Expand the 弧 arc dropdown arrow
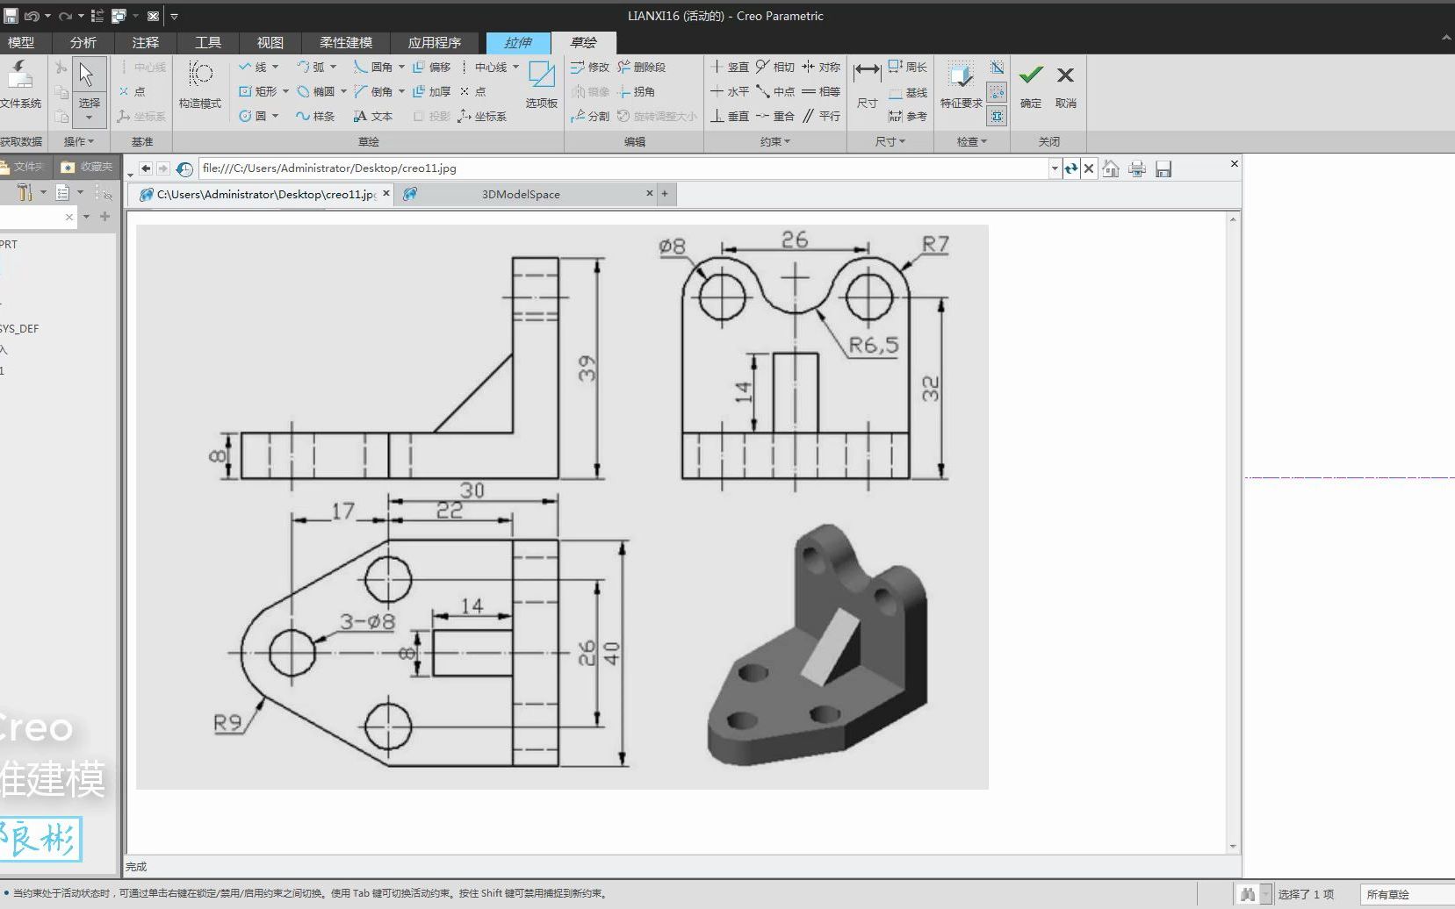 [x=334, y=67]
